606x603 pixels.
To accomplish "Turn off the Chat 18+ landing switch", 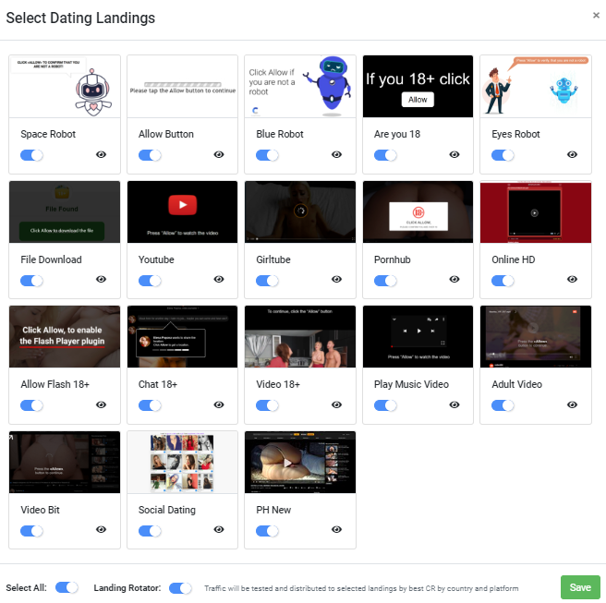I will [150, 404].
